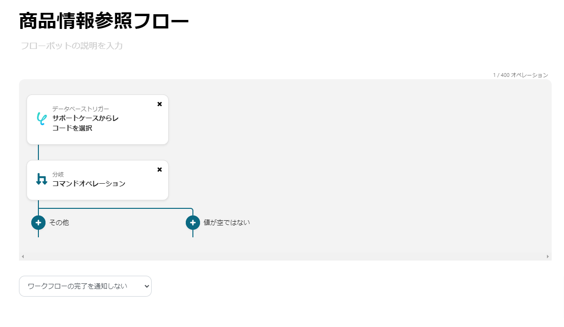Click the horizontal scrollbar track of canvas
564x327 pixels.
[x=284, y=256]
